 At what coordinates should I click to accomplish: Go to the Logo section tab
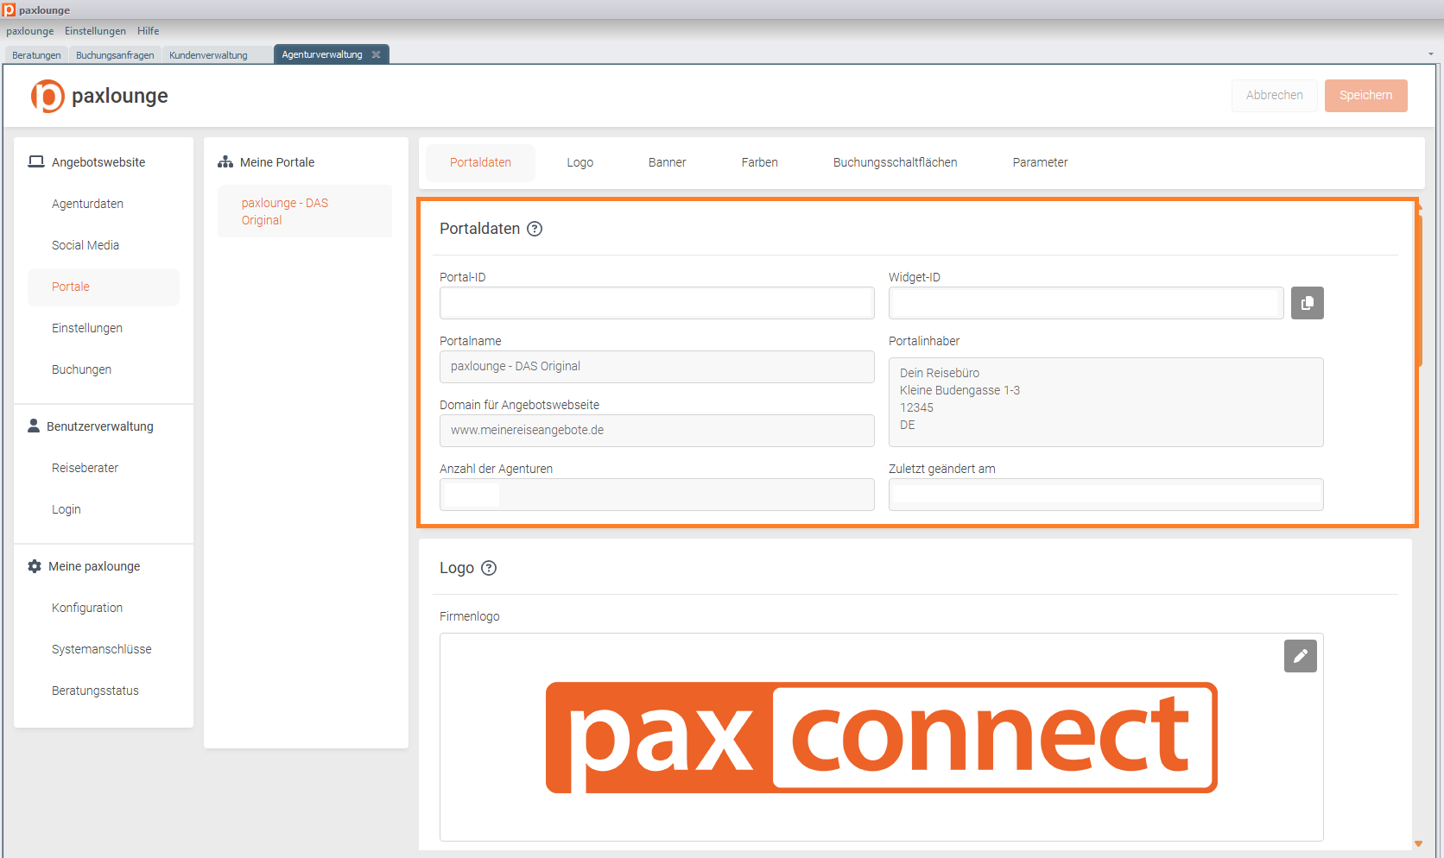click(580, 162)
